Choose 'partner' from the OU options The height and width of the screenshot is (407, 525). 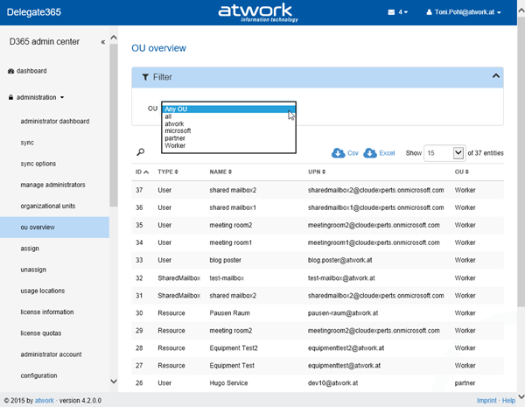(x=175, y=137)
